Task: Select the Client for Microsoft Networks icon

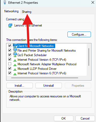Action: click(x=15, y=46)
